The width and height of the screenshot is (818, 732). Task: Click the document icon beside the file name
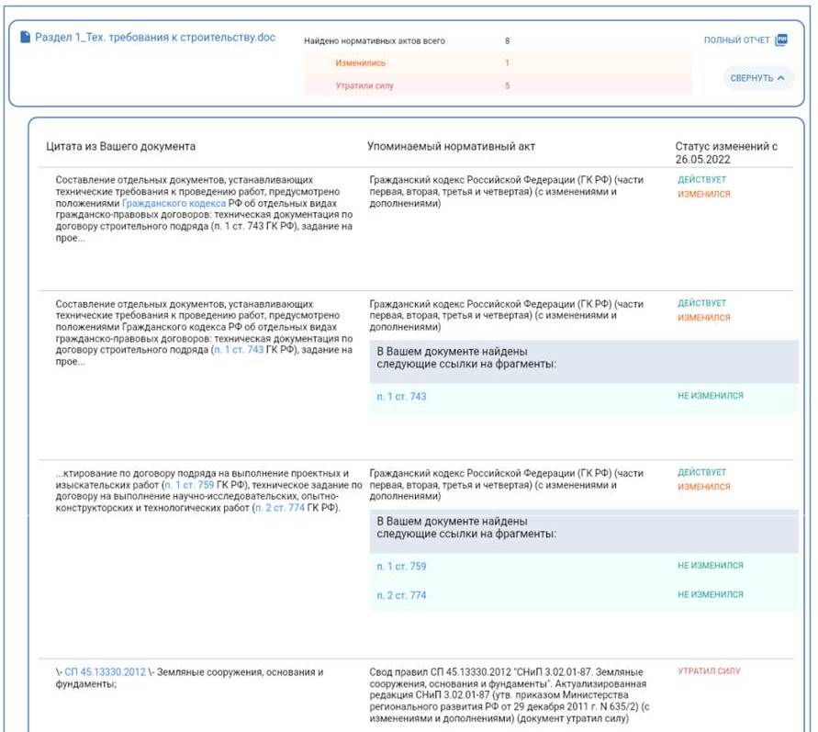point(25,37)
